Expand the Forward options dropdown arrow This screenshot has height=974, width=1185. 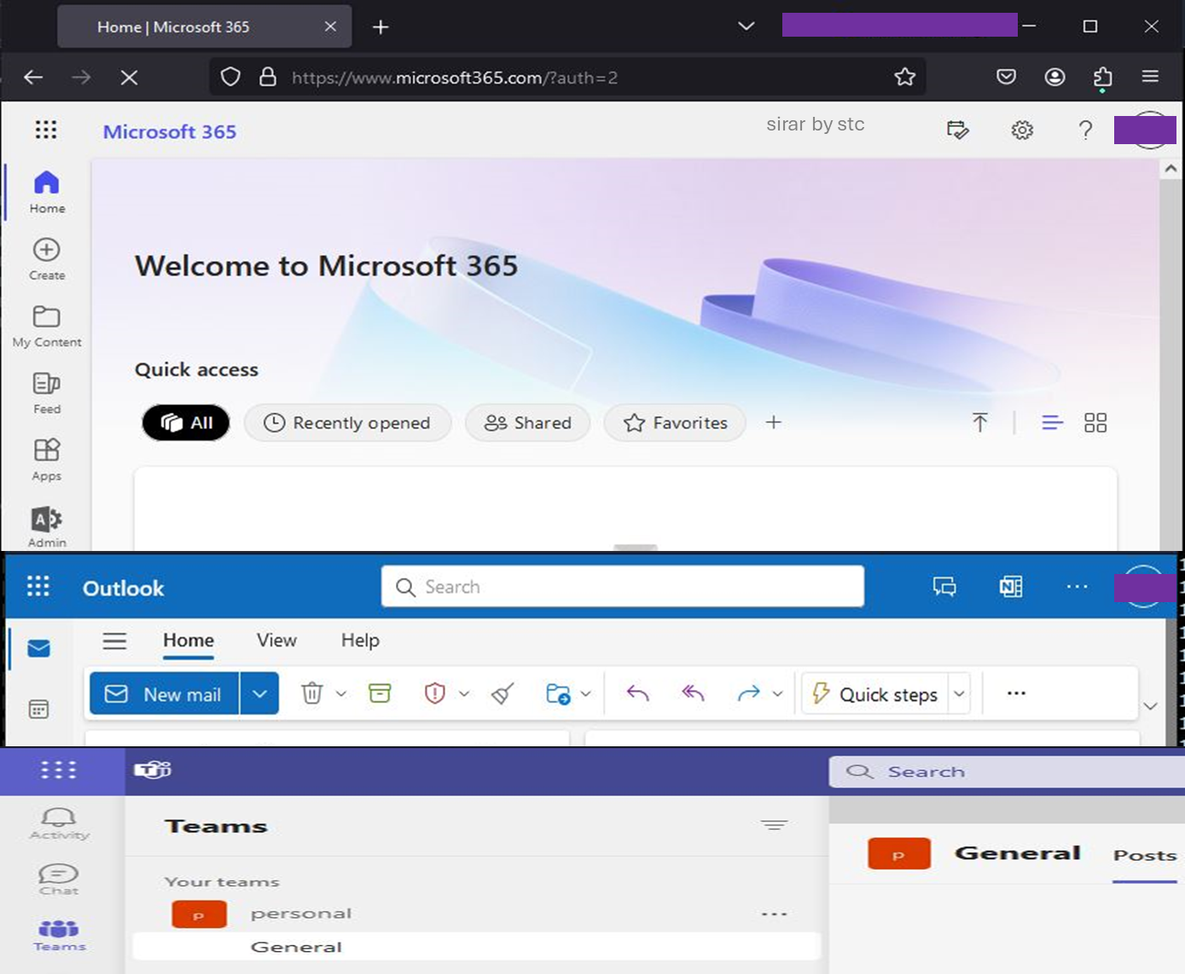[x=777, y=694]
